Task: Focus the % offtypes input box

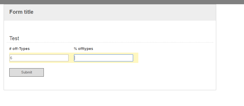Action: point(104,58)
